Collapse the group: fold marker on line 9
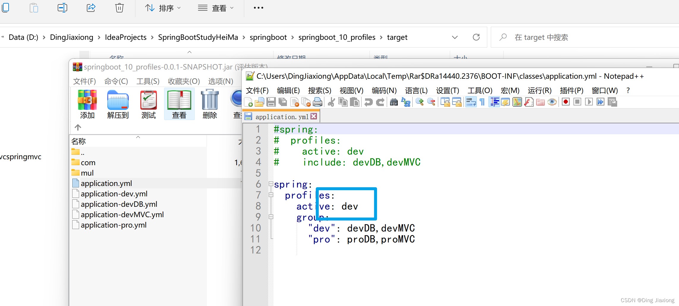679x306 pixels. [x=271, y=217]
